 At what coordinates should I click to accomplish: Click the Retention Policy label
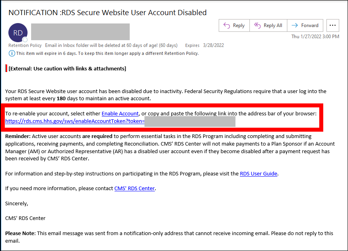[x=25, y=45]
